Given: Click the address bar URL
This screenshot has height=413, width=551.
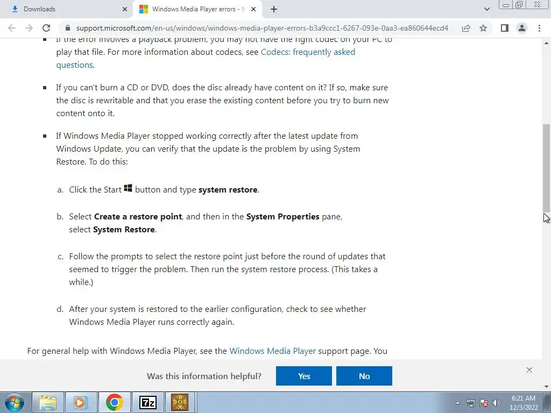Looking at the screenshot, I should 262,28.
